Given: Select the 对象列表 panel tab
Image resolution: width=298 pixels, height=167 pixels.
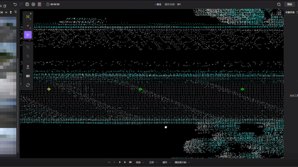Looking at the screenshot, I should (x=291, y=12).
